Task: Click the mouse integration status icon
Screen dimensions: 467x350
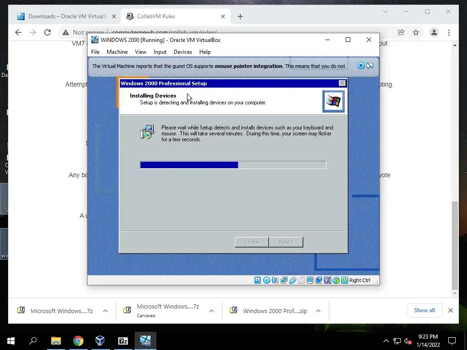Action: (x=336, y=280)
